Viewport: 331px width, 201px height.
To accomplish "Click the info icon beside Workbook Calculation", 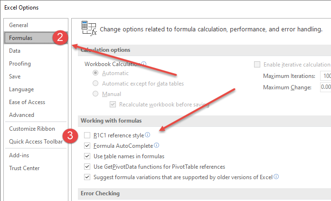I will coord(144,64).
